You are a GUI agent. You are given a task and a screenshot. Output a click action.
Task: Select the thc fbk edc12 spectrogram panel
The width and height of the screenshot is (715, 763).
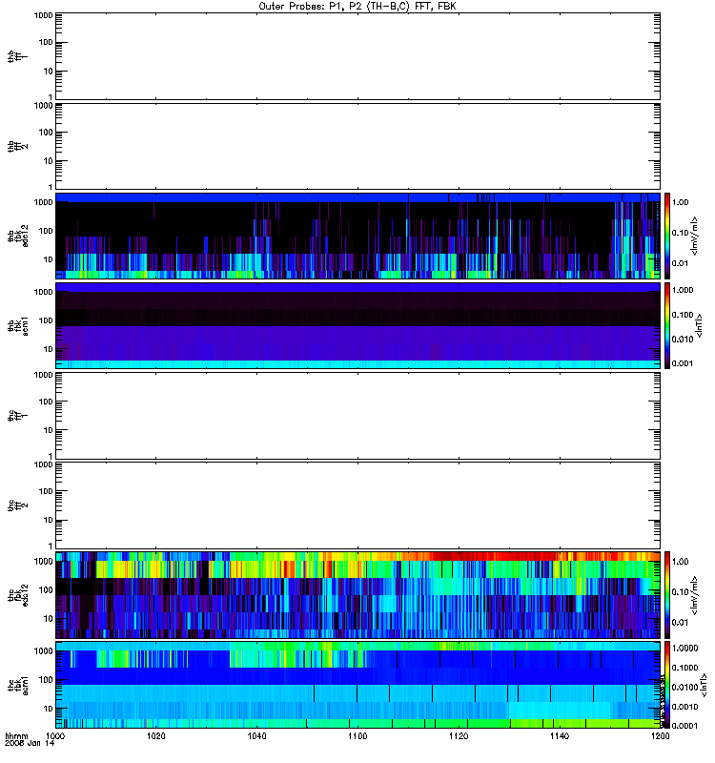[357, 594]
